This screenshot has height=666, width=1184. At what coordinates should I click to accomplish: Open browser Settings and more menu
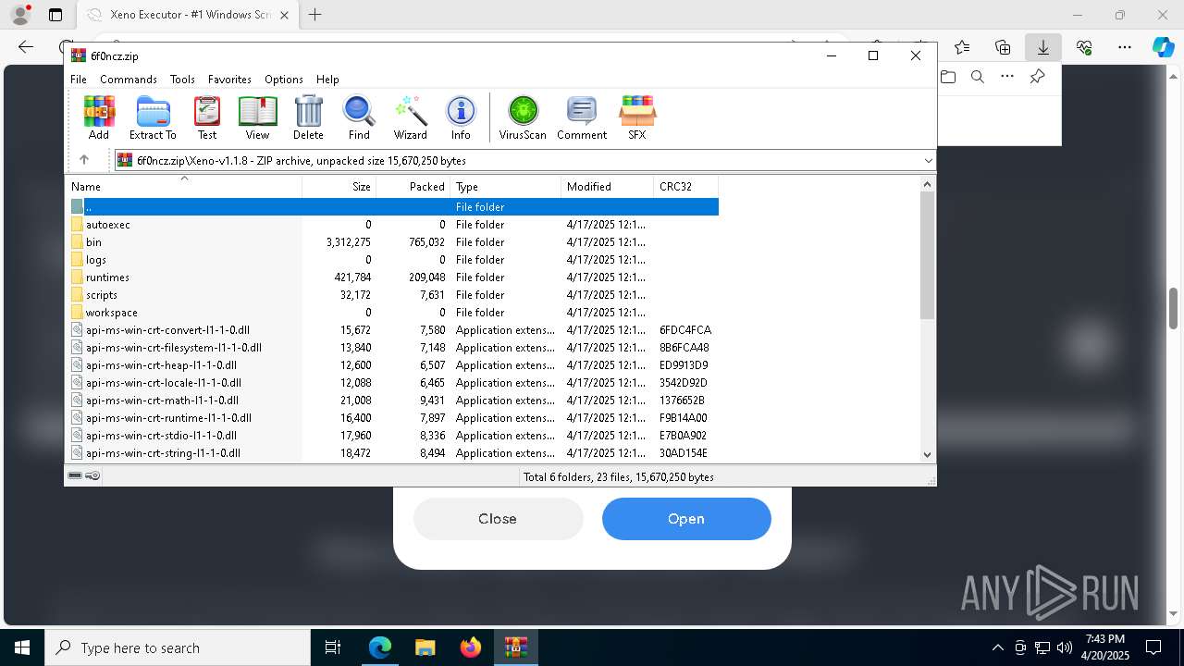(x=1125, y=47)
